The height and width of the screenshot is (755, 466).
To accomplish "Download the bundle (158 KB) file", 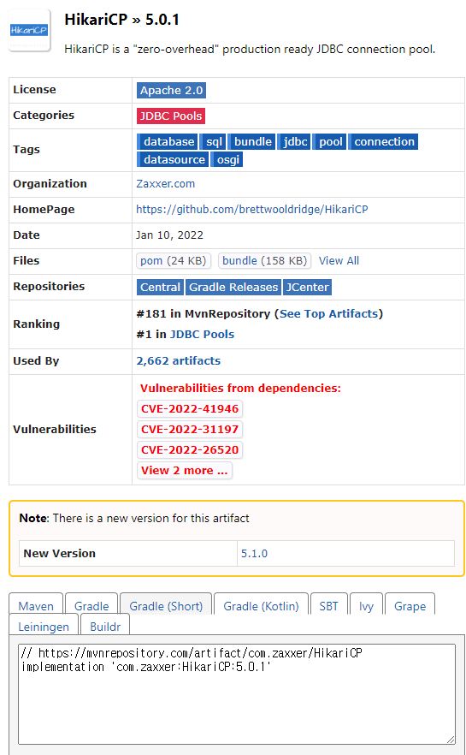I will tap(264, 261).
